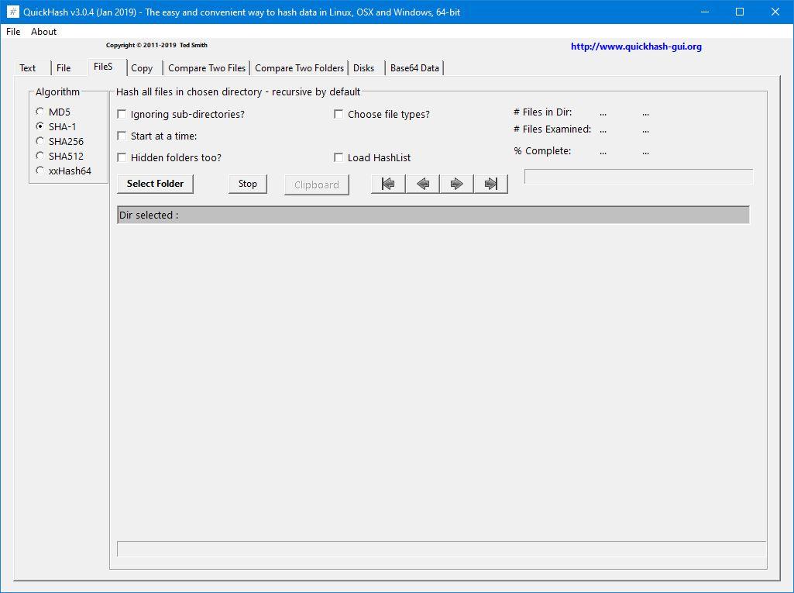The width and height of the screenshot is (794, 593).
Task: Go to Compare Two Files tab
Action: coord(207,68)
